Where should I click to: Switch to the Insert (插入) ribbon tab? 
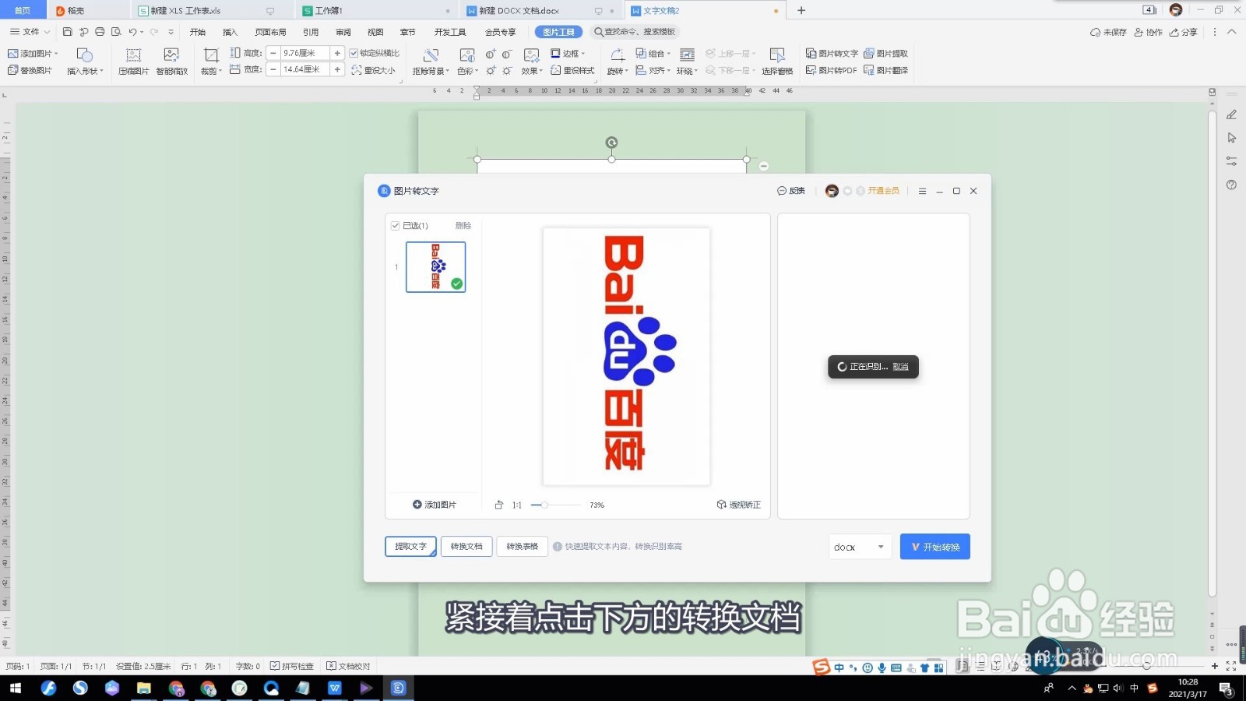tap(230, 32)
